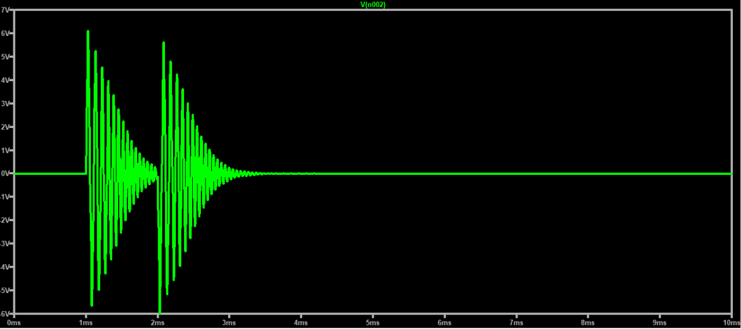The width and height of the screenshot is (741, 329).
Task: Click the 5ms label on horizontal axis
Action: point(373,322)
